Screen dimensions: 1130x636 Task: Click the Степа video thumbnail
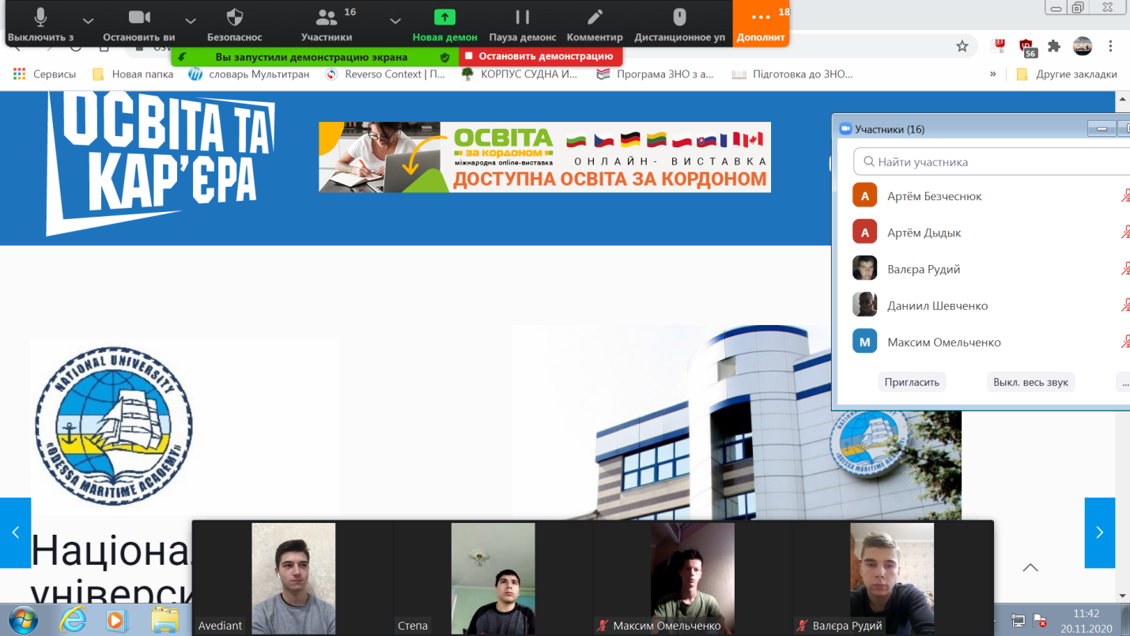tap(493, 578)
